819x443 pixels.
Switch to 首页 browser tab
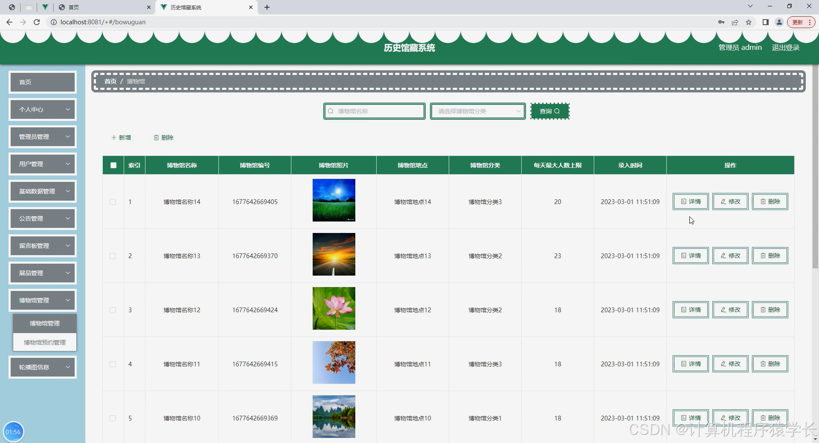click(105, 7)
